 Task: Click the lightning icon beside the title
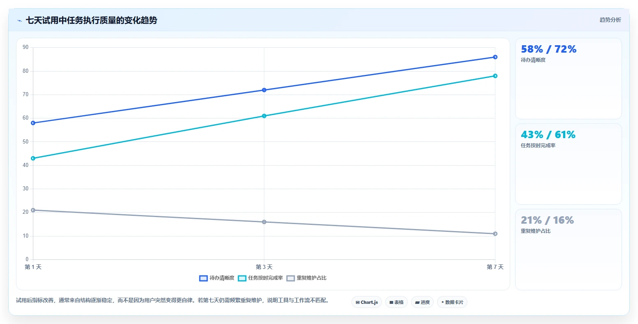click(x=19, y=21)
